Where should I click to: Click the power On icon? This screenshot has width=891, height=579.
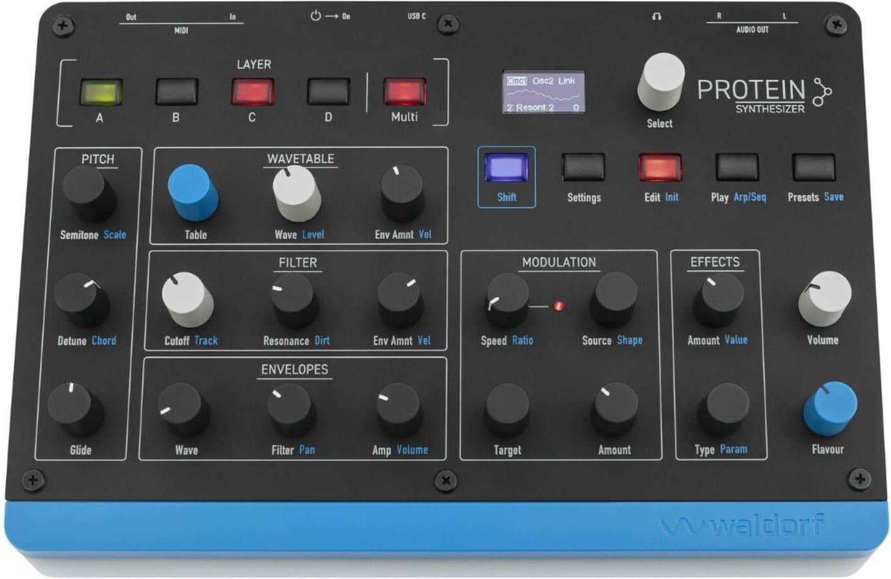[x=316, y=16]
